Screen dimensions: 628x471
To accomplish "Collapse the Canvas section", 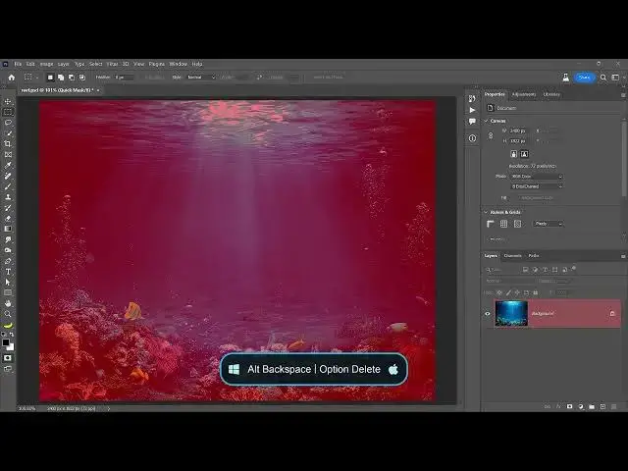I will coord(487,121).
